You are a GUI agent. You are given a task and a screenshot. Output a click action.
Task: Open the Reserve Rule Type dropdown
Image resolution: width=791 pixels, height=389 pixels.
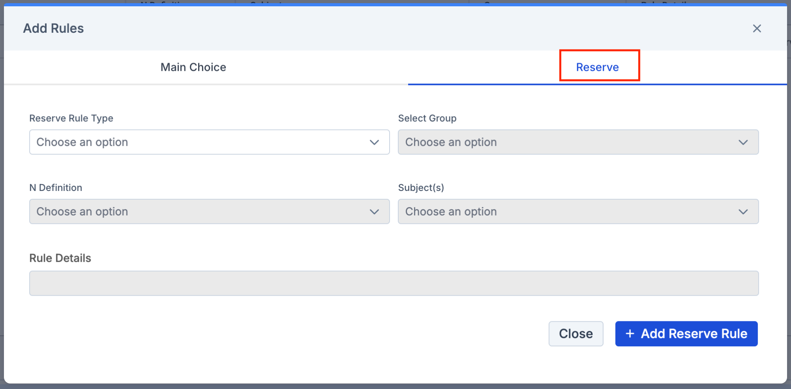point(209,142)
